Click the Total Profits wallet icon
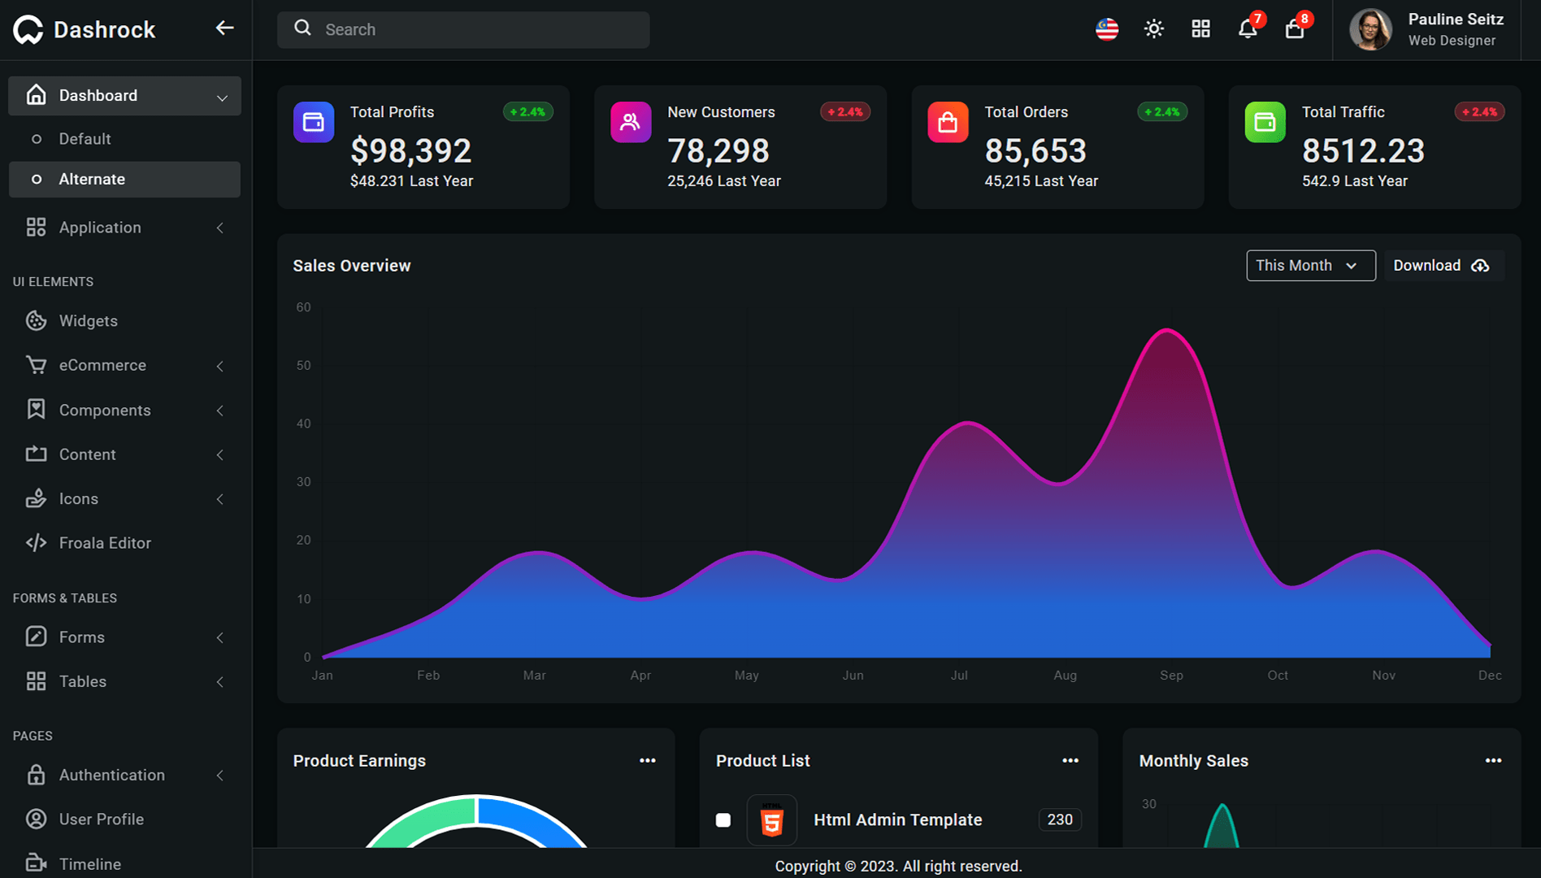The height and width of the screenshot is (878, 1541). 314,122
